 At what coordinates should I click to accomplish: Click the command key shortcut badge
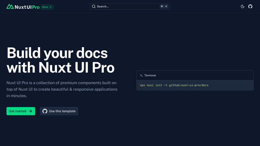[162, 6]
